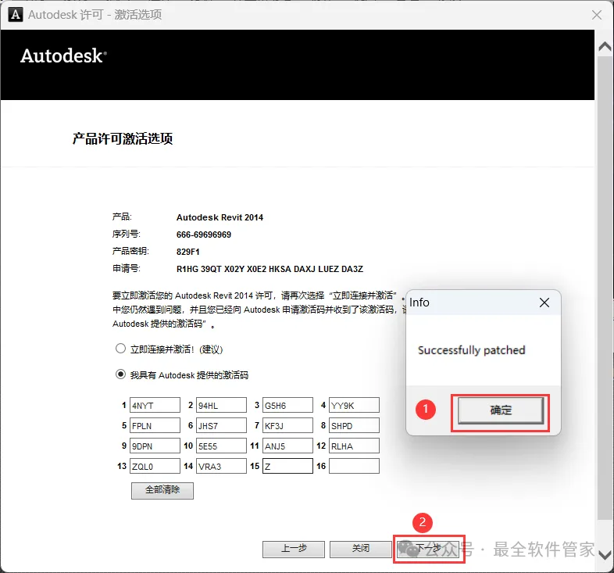This screenshot has width=614, height=573.
Task: Click the vertical scrollbar track
Action: click(x=605, y=288)
